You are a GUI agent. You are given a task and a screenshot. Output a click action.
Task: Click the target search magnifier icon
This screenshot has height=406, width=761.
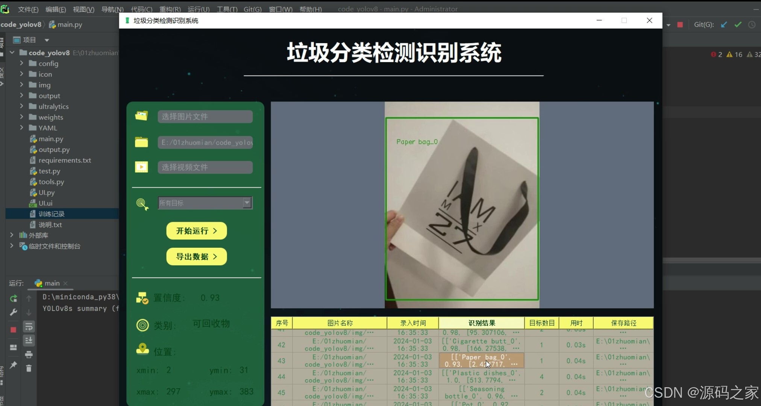click(142, 204)
